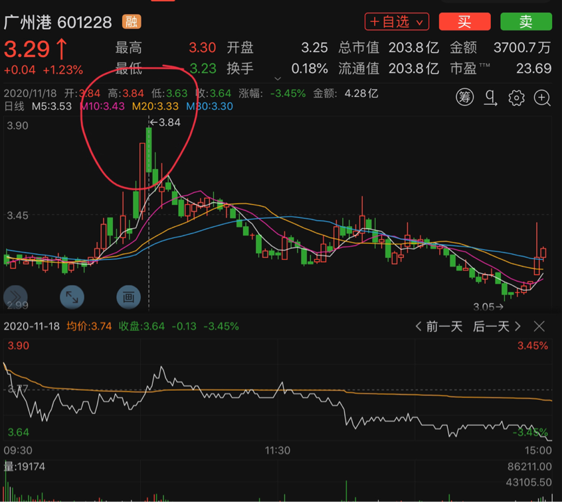Open the +自选 watchlist dropdown

[x=396, y=22]
